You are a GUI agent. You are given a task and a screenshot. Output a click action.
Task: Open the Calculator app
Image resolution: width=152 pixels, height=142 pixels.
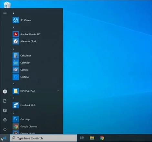36,56
